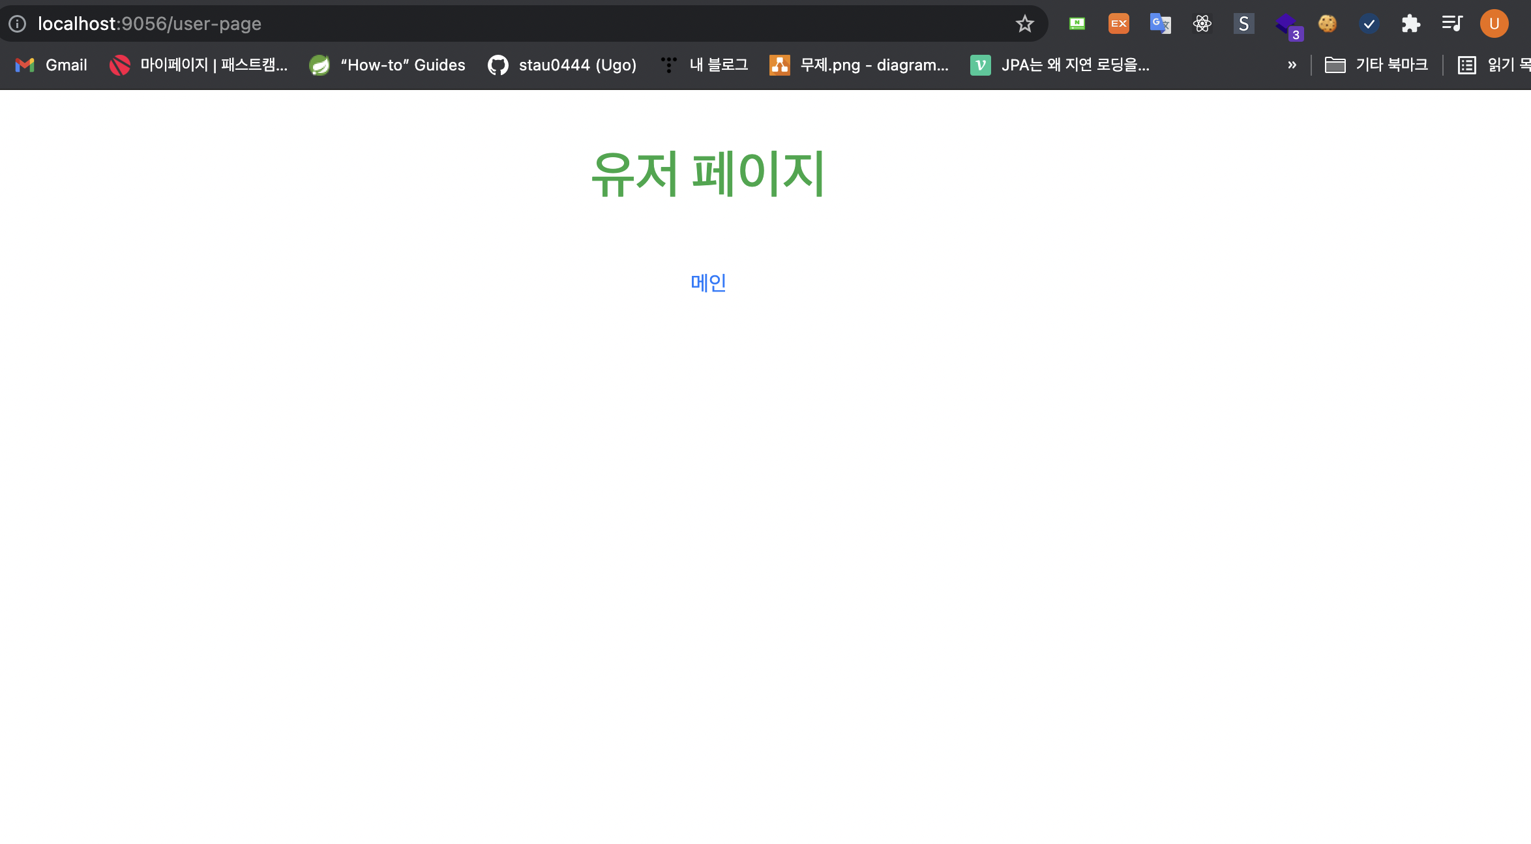Screen dimensions: 1531x844
Task: Open the 내 블로그 bookmark
Action: coord(704,65)
